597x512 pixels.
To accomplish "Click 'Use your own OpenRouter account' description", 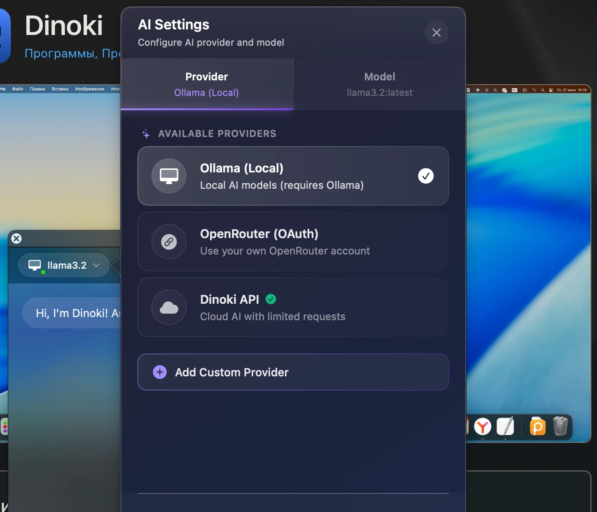I will tap(285, 251).
